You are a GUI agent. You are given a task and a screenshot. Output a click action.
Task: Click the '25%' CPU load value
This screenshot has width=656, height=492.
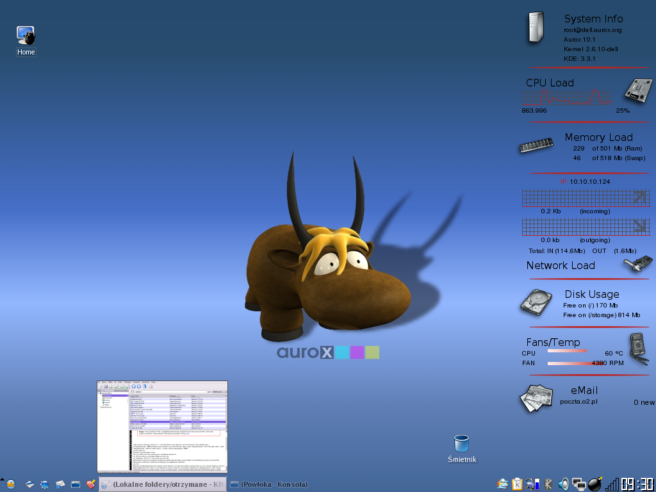[x=623, y=110]
